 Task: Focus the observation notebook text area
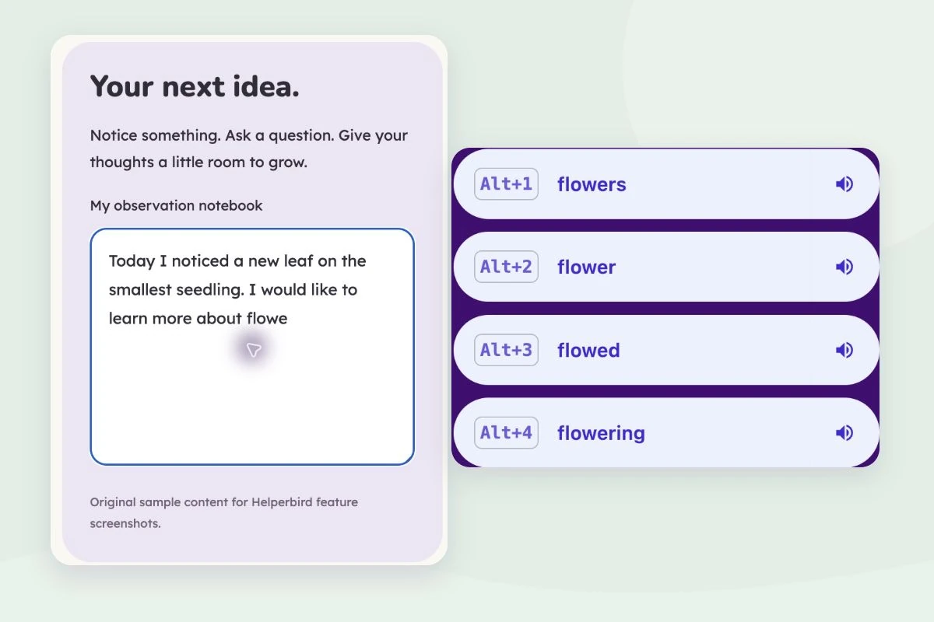click(252, 347)
